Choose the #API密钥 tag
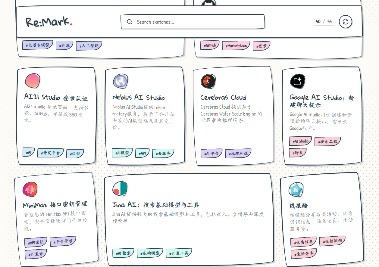Viewport: 379px width, 267px height. (x=36, y=242)
